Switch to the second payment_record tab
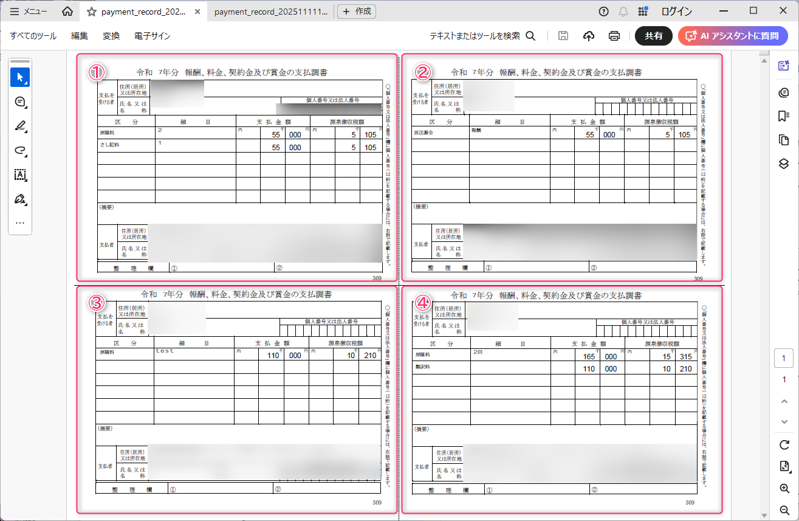 click(270, 12)
